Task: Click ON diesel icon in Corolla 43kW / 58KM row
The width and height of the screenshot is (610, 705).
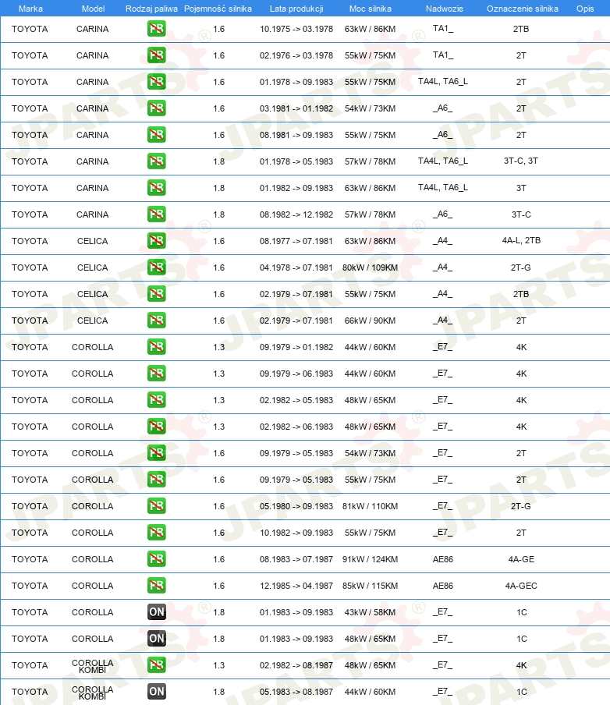Action: pyautogui.click(x=157, y=613)
